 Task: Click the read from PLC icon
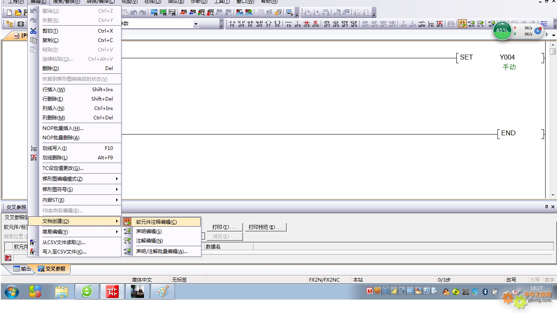192,13
